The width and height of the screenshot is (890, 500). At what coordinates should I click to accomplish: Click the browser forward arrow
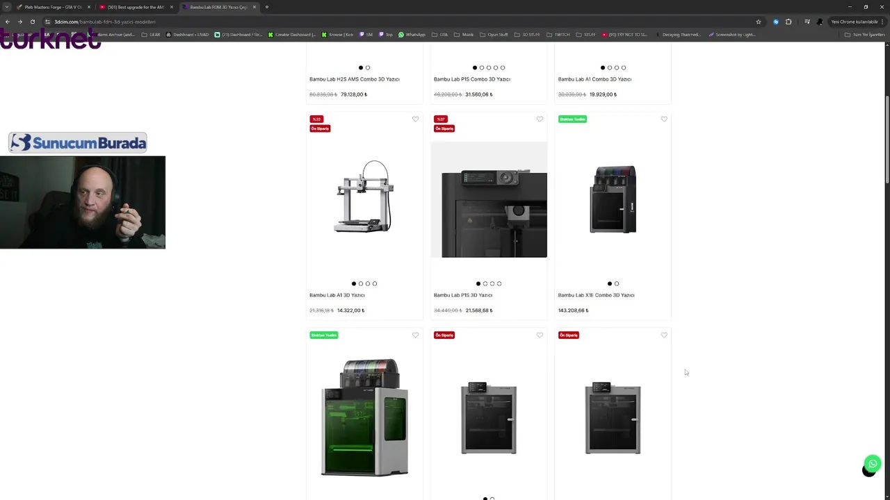(19, 22)
